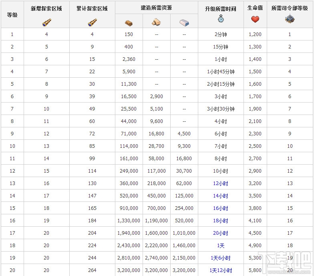Click the telescope icon under 新增探索区域
The height and width of the screenshot is (276, 314).
pos(46,22)
